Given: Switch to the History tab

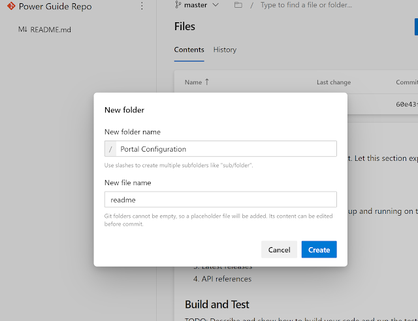Looking at the screenshot, I should pyautogui.click(x=225, y=50).
